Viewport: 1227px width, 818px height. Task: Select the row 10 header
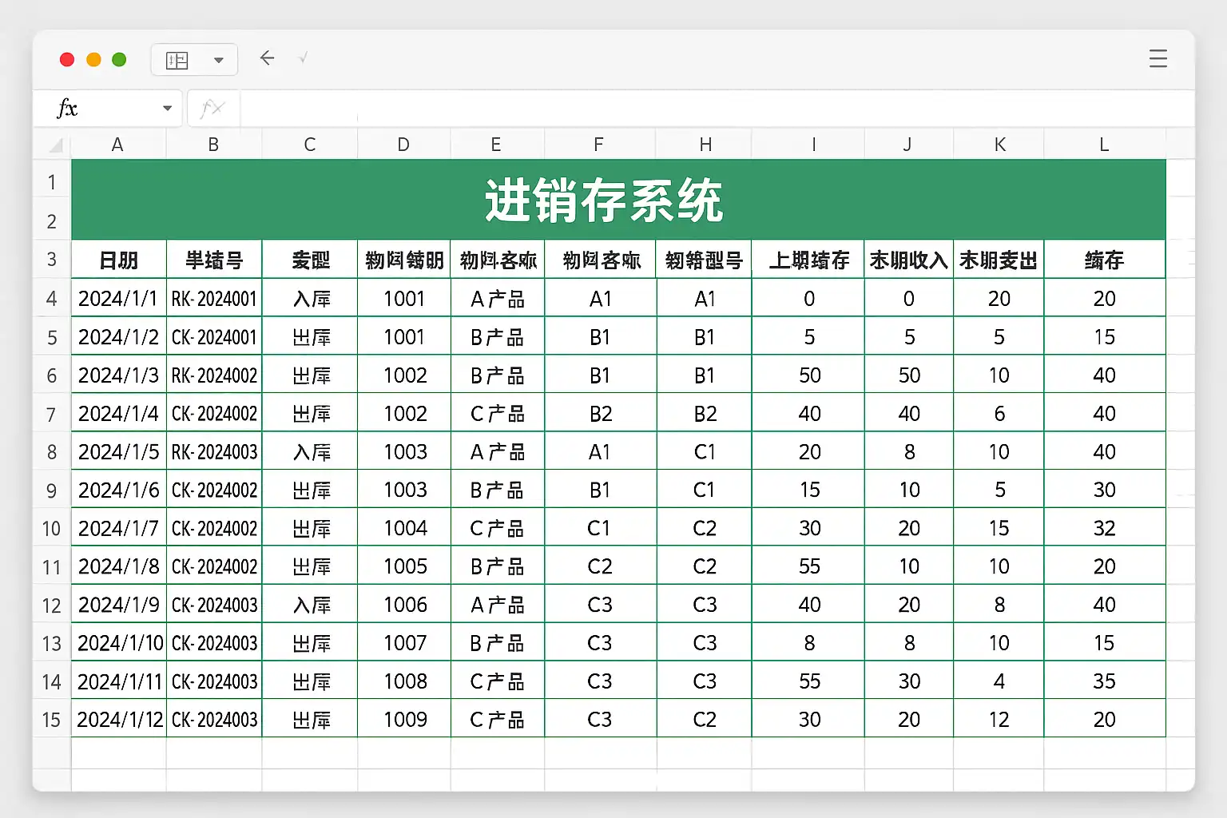coord(52,529)
